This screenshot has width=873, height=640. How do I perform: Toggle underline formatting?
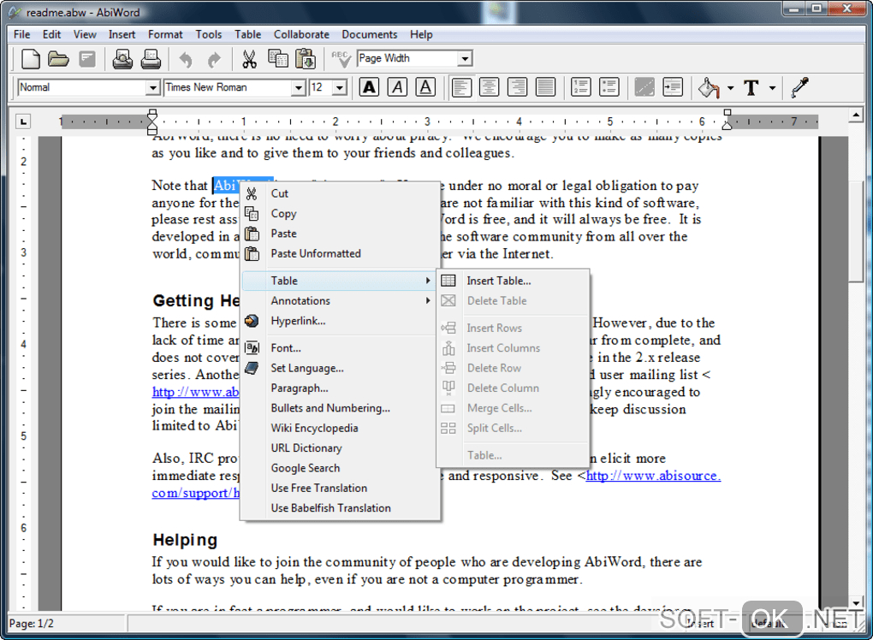point(425,87)
